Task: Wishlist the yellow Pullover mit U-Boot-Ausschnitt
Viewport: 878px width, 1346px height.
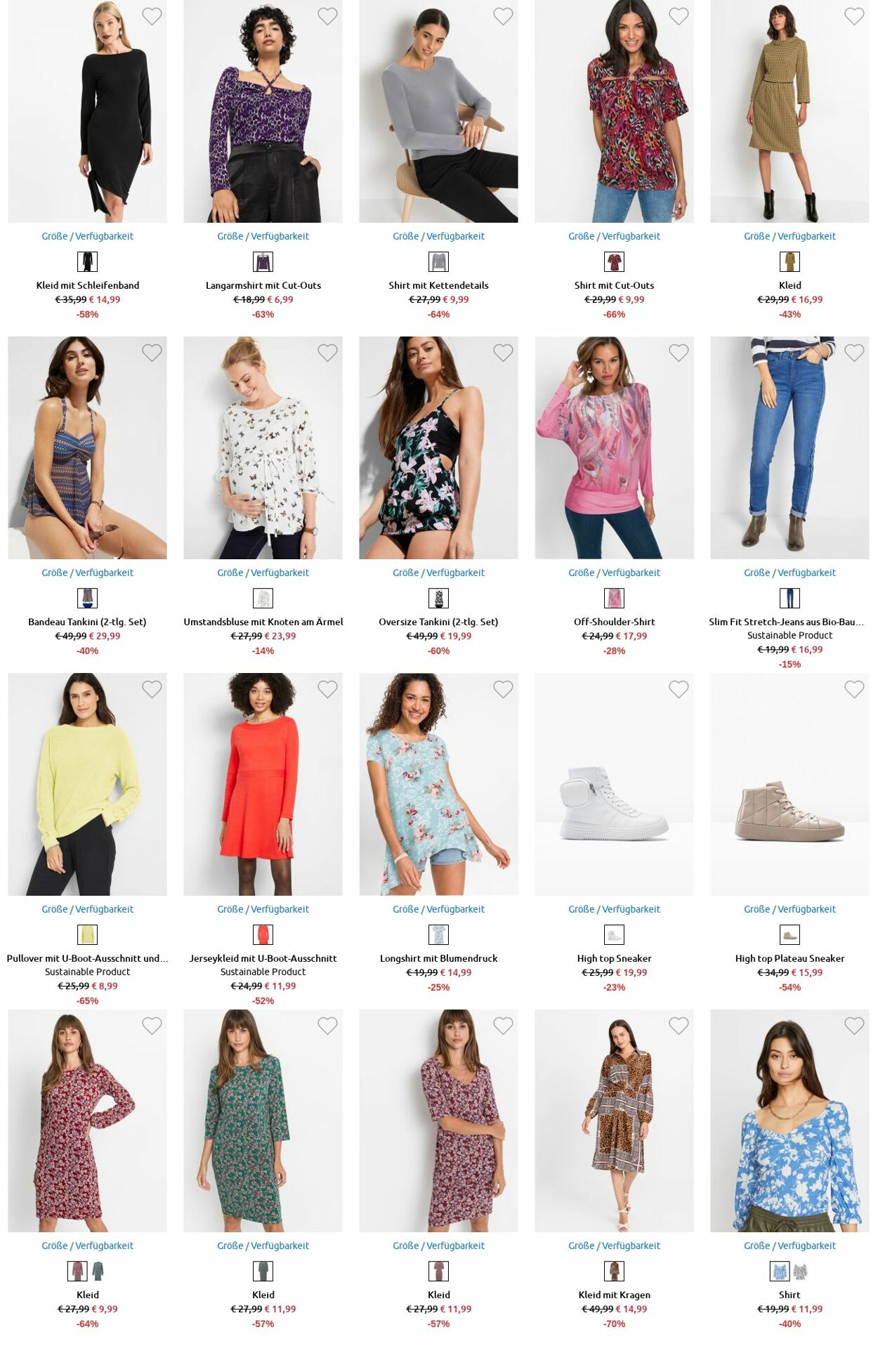Action: [152, 689]
